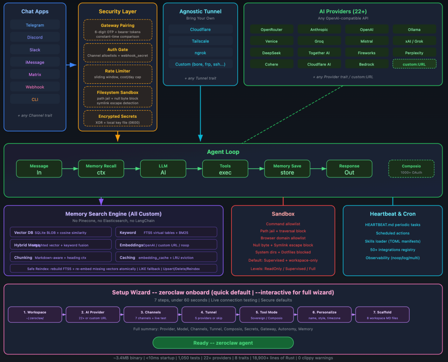The image size is (448, 362).
Task: Click the Together AI provider
Action: coord(319,53)
